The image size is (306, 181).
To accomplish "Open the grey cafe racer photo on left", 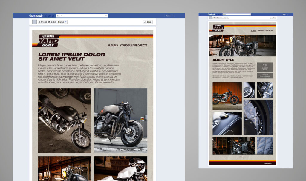I will coord(121,120).
